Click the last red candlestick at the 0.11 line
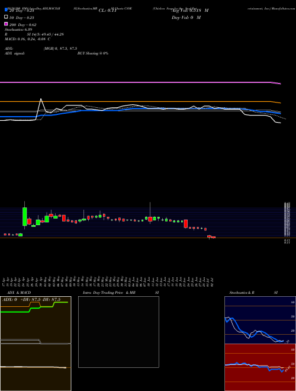Screen dimensions: 296x391 (x=213, y=237)
